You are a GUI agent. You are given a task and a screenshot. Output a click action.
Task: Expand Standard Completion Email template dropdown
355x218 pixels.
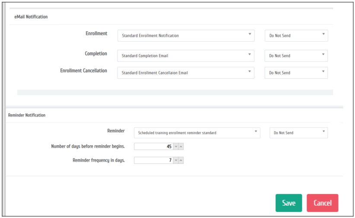coord(186,56)
